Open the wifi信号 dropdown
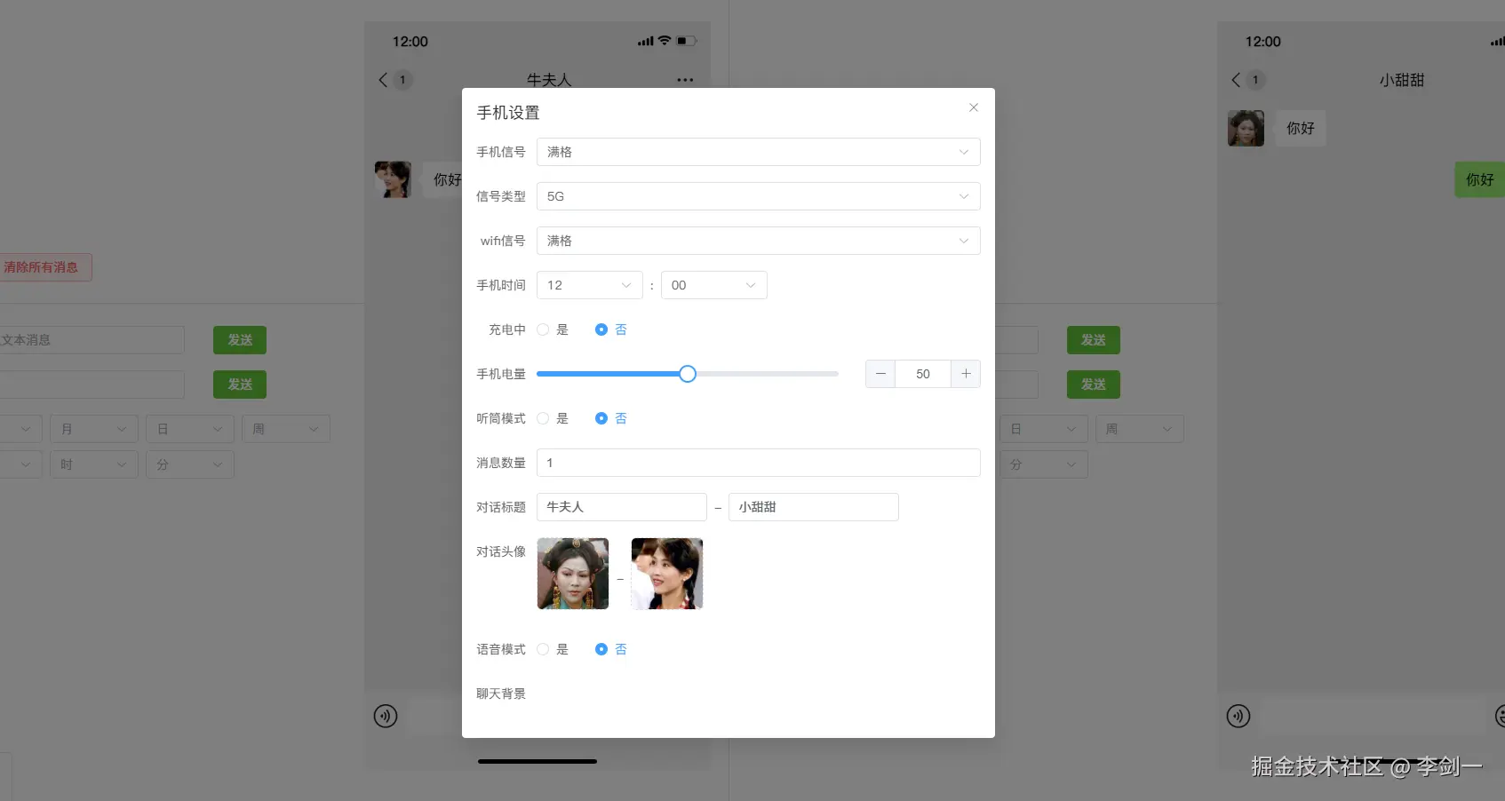Screen dimensions: 1505x801 (758, 241)
